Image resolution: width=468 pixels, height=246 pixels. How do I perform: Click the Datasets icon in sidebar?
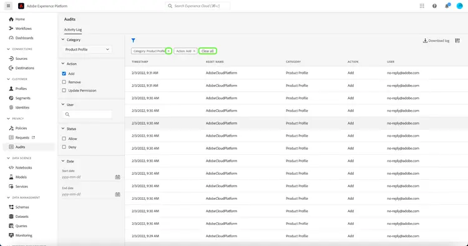11,217
